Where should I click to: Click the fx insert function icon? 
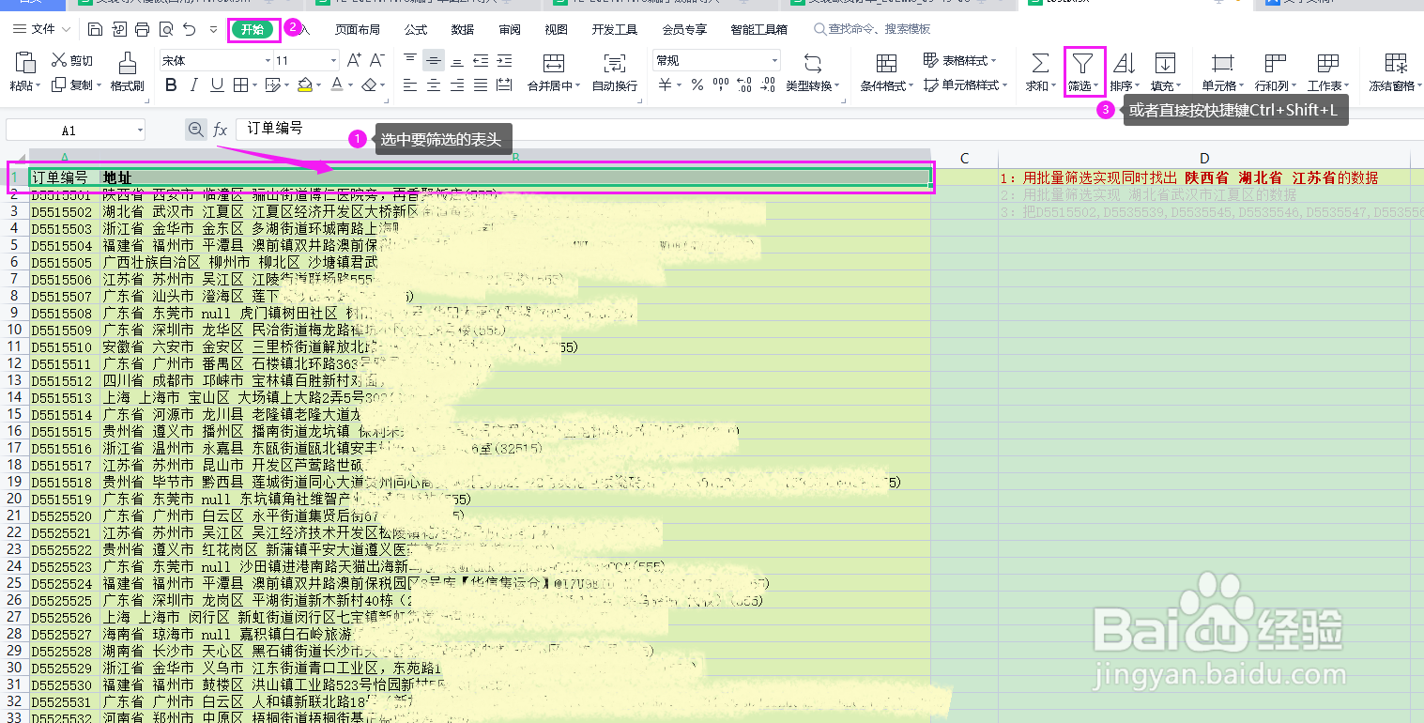coord(221,130)
